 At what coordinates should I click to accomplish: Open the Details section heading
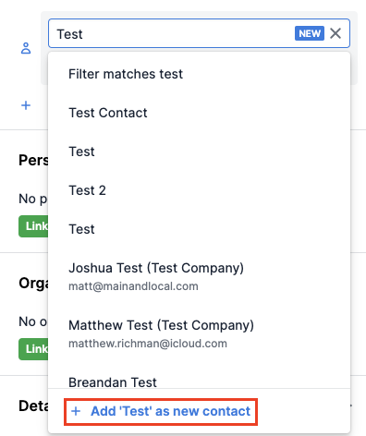pos(33,406)
